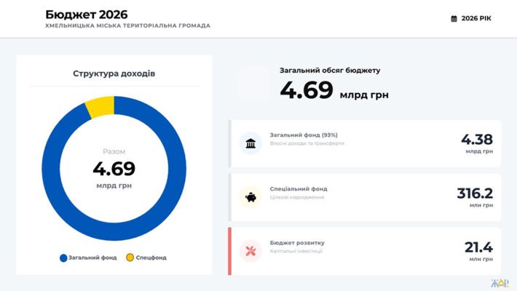This screenshot has width=517, height=291.
Task: Click the Капітальні інвестиції subtitle
Action: (296, 251)
